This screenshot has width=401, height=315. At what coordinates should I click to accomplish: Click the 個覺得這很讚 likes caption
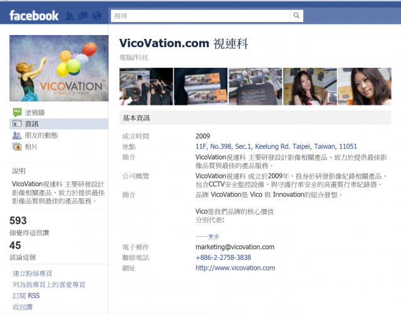(29, 233)
